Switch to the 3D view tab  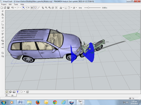(x=12, y=96)
